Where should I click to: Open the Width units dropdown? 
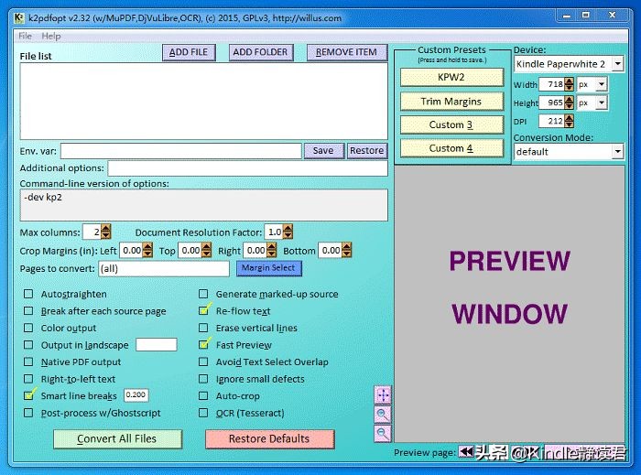click(601, 84)
